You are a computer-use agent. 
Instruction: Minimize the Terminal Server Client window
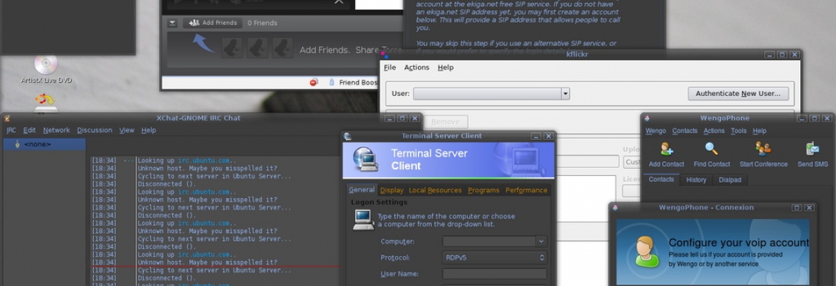[x=536, y=136]
